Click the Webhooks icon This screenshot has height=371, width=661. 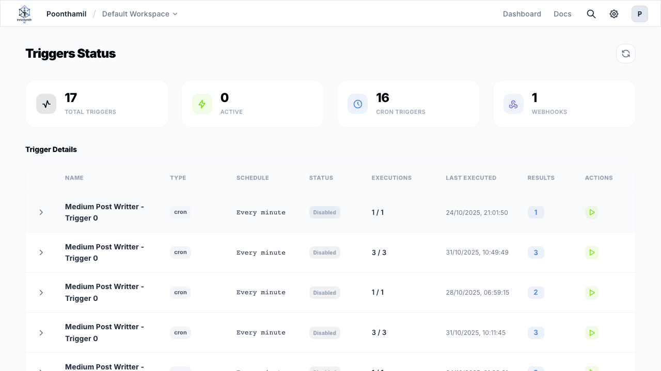pos(513,104)
